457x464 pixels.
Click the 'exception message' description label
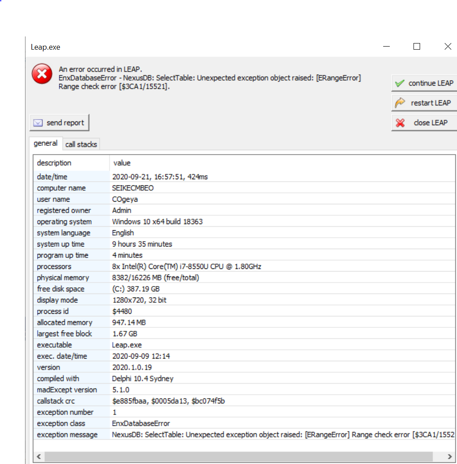click(67, 435)
